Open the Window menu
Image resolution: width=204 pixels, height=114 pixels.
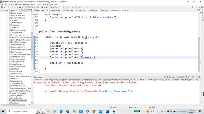(50, 4)
